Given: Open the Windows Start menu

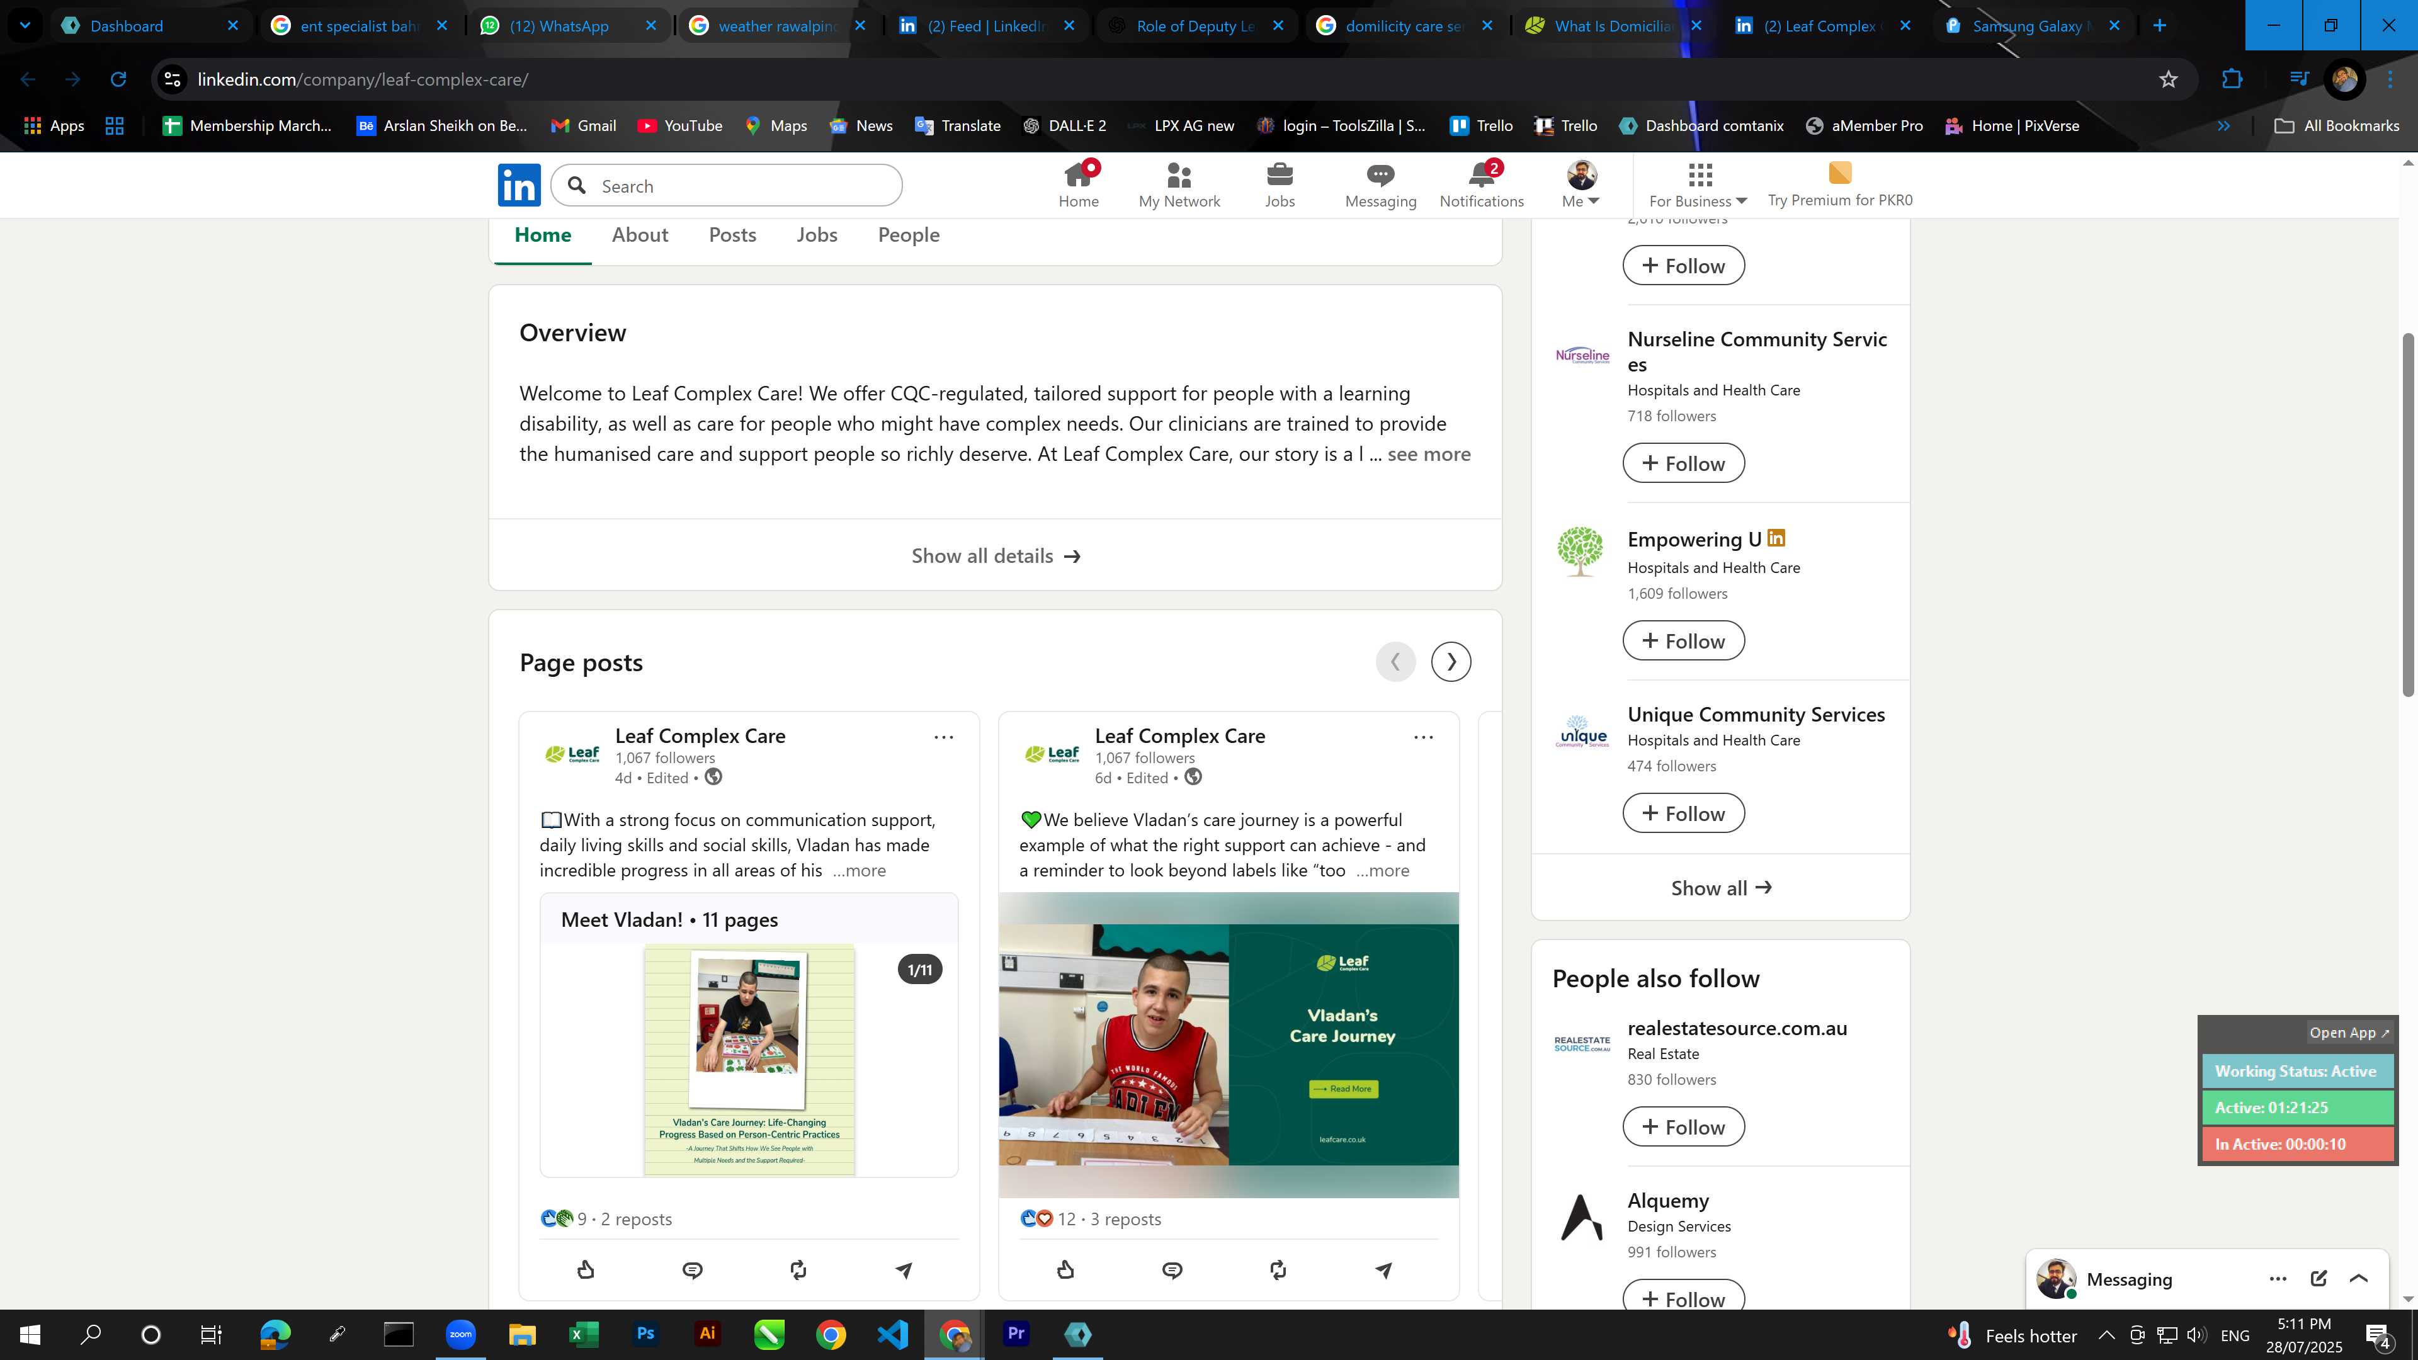Looking at the screenshot, I should [29, 1334].
